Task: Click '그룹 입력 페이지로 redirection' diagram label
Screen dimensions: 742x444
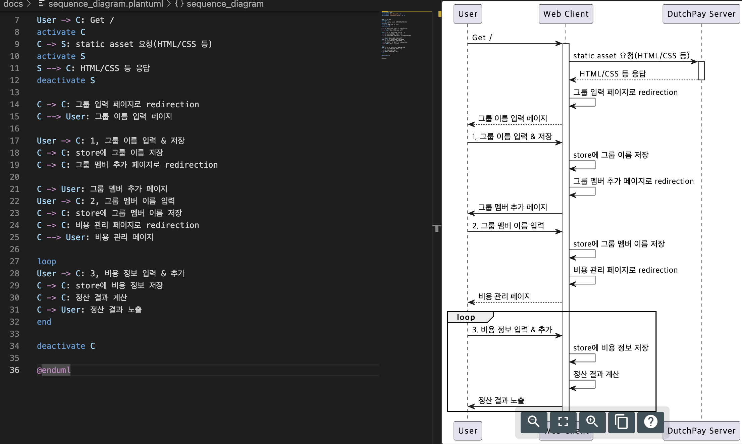Action: 625,92
